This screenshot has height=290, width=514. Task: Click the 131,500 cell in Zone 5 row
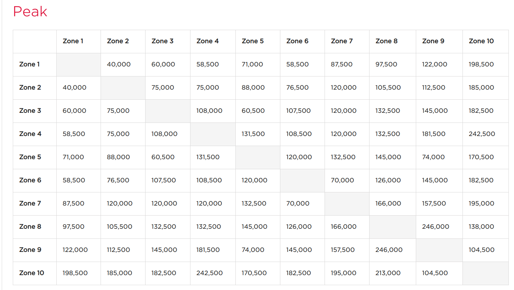click(208, 157)
